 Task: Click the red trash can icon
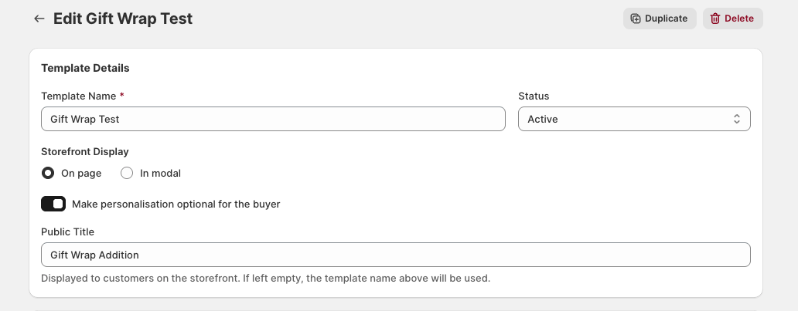[715, 19]
